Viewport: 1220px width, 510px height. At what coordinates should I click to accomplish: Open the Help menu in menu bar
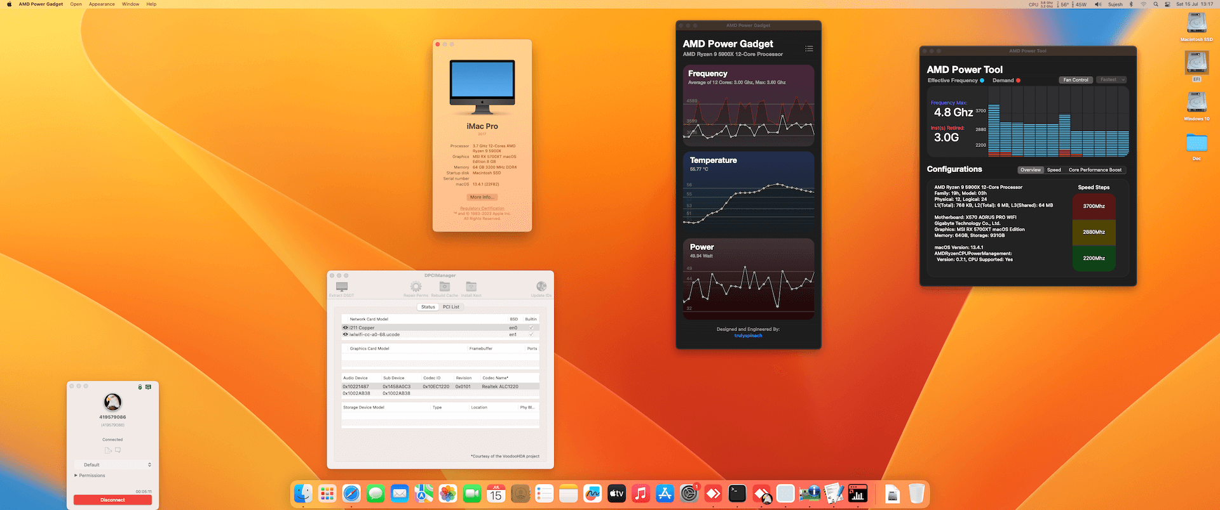click(151, 4)
